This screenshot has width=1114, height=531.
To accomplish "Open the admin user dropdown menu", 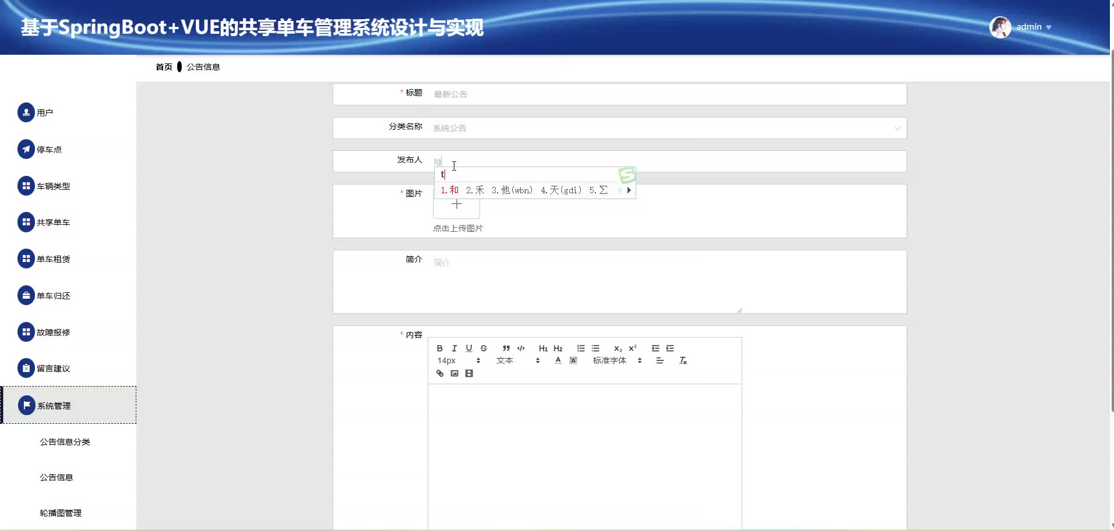I will tap(1021, 27).
